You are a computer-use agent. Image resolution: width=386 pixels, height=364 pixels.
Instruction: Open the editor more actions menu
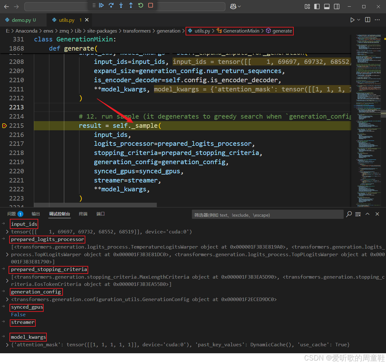[x=377, y=20]
